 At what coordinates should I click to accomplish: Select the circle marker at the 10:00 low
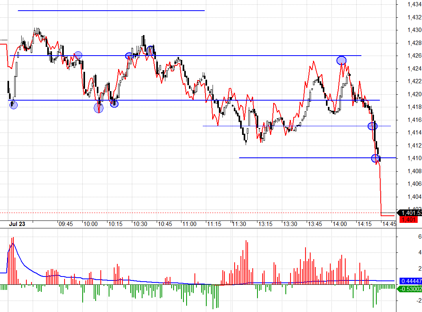tap(98, 108)
